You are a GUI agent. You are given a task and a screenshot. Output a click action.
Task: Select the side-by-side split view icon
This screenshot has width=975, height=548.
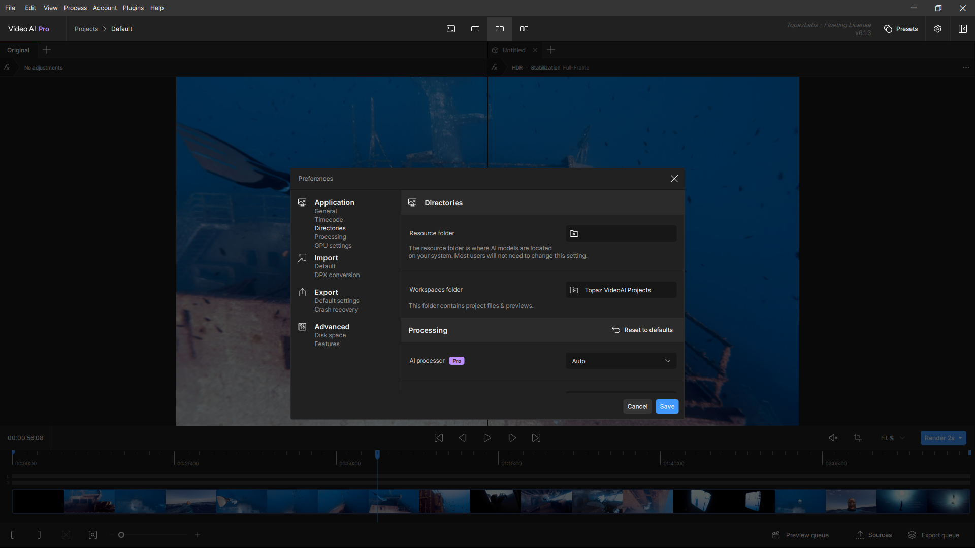pos(500,29)
